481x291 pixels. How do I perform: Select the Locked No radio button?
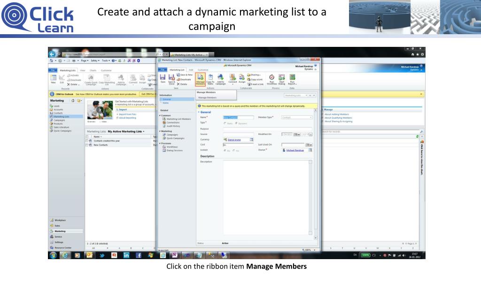click(x=225, y=150)
